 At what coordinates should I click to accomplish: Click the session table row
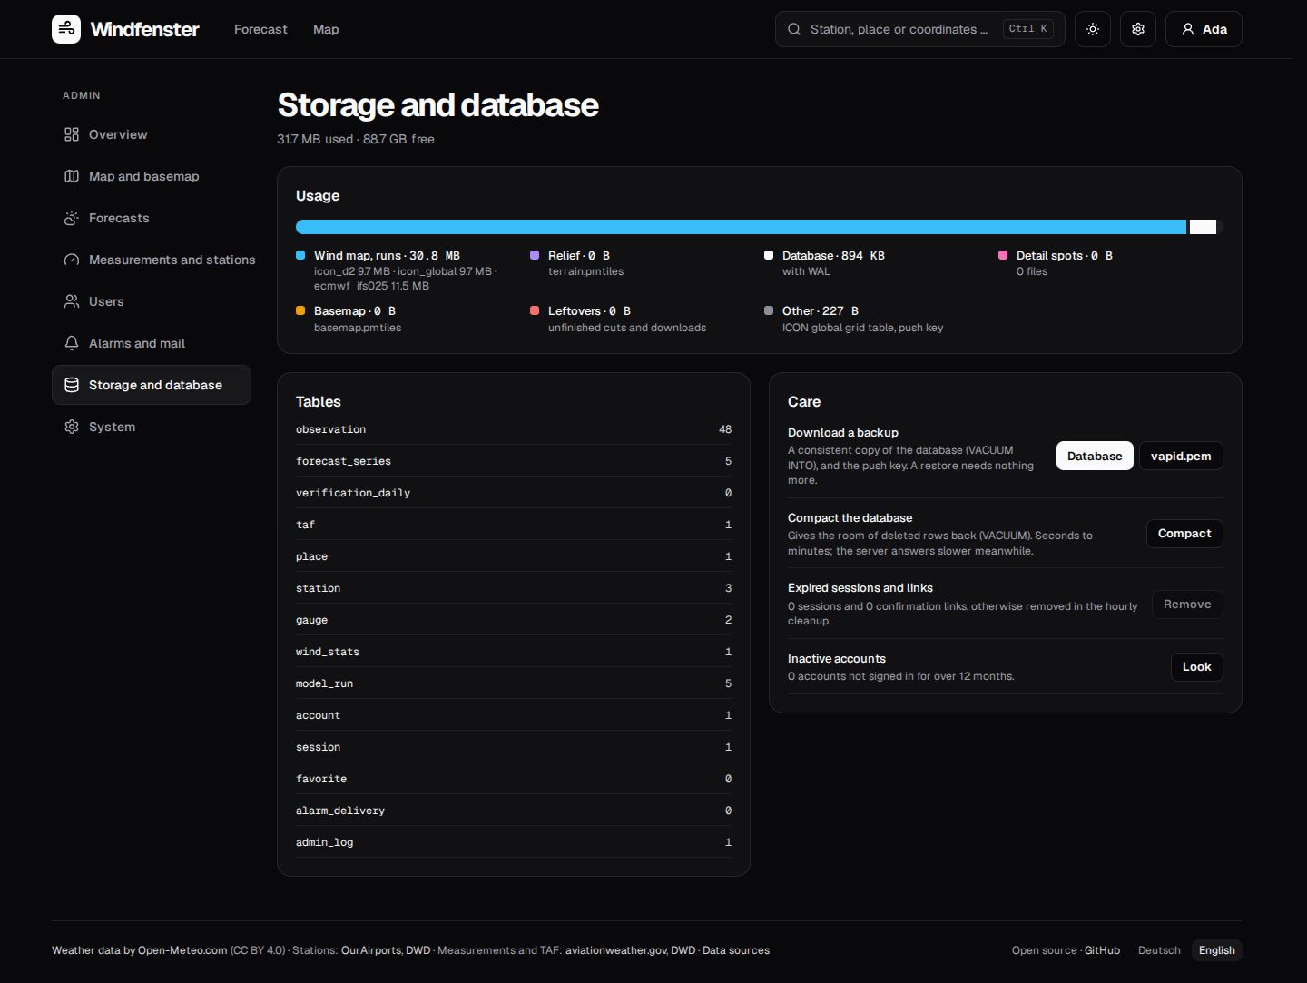pos(514,747)
